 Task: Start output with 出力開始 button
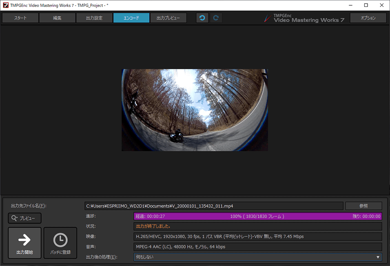pyautogui.click(x=24, y=243)
